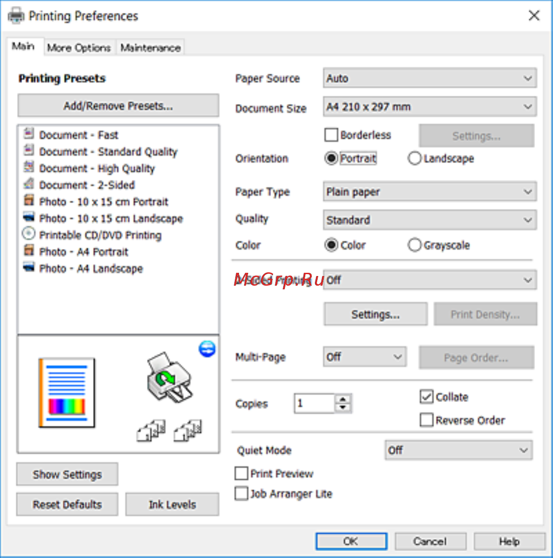Expand the Paper Type dropdown
553x558 pixels.
pos(429,192)
